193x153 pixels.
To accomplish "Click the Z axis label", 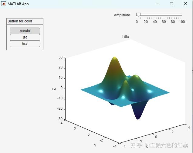I will pos(54,89).
